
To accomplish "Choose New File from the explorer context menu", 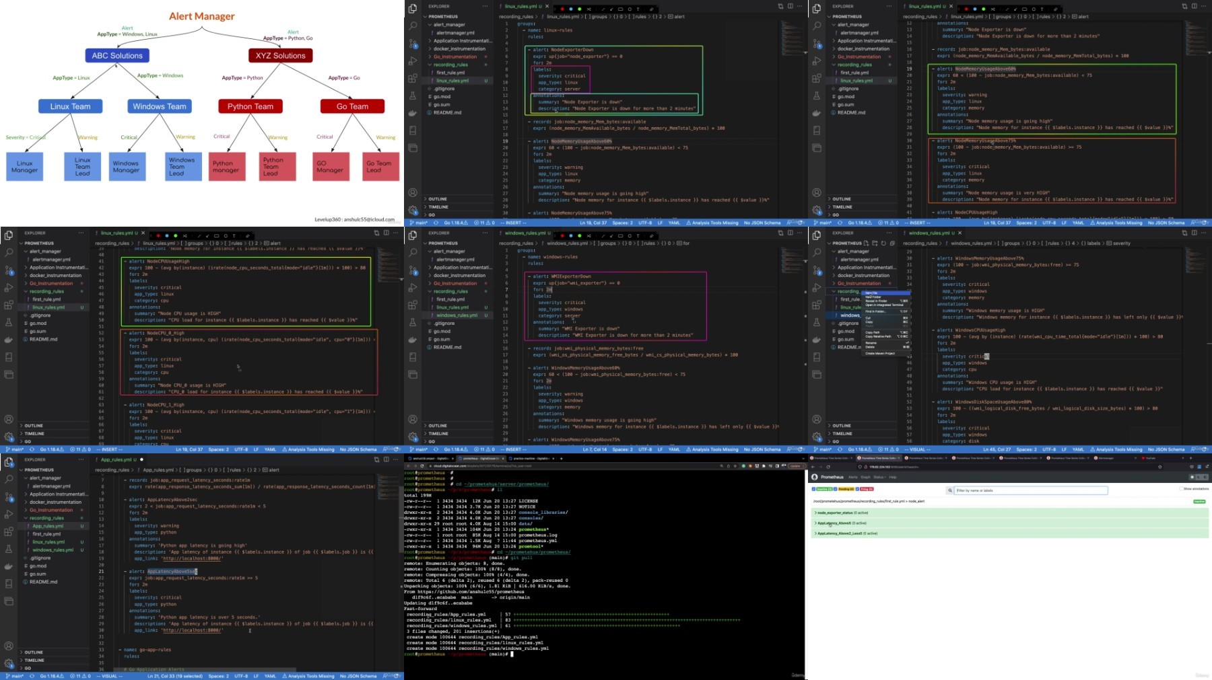I will pos(885,293).
